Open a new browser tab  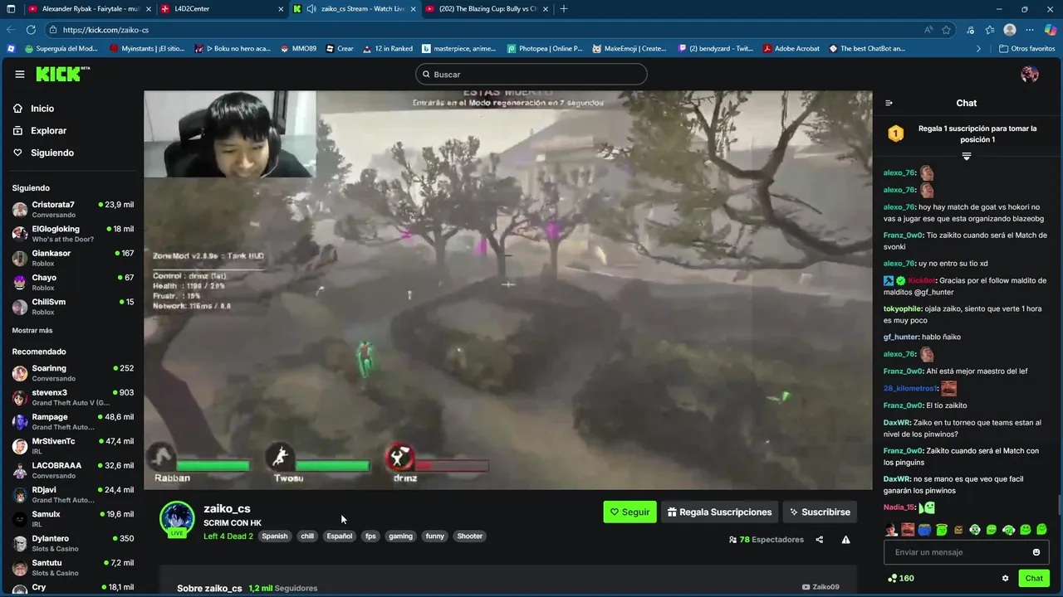(x=564, y=9)
